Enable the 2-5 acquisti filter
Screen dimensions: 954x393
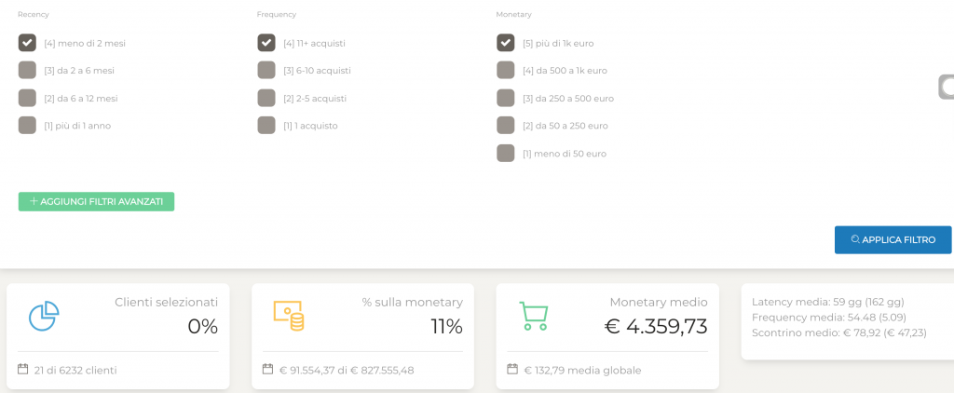pyautogui.click(x=266, y=98)
